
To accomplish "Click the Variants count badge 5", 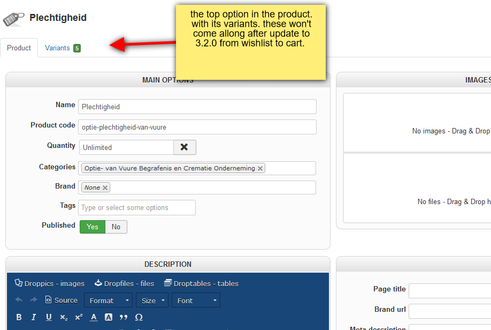I will (77, 48).
